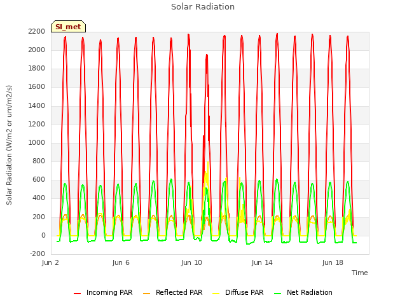Click the 600 y-axis tick label

[39, 180]
